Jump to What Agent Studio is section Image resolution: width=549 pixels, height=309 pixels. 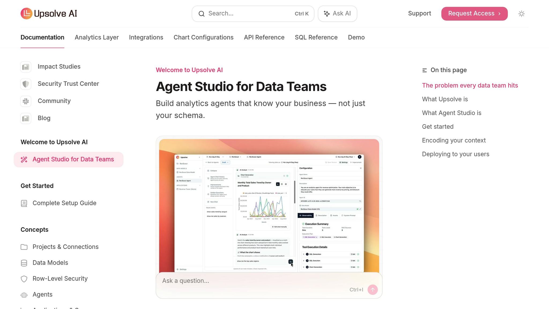pos(451,113)
